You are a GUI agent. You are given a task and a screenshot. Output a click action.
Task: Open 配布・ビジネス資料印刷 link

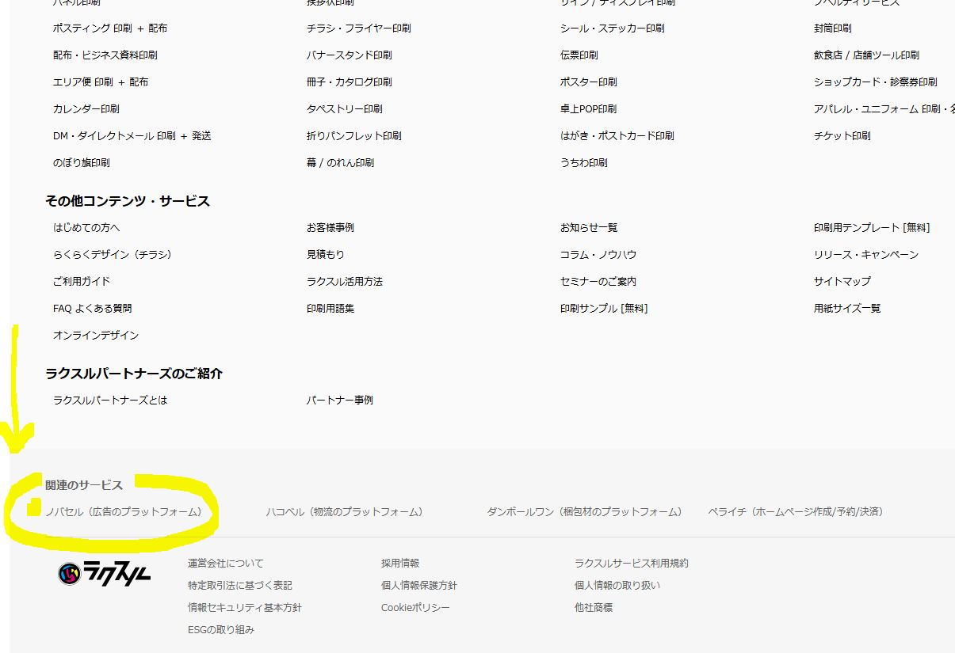coord(105,55)
